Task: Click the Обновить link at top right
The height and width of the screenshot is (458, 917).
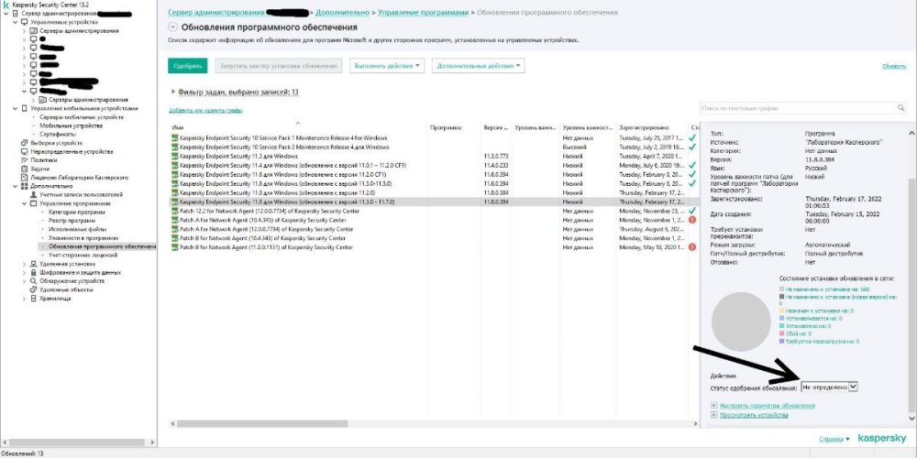Action: tap(893, 67)
